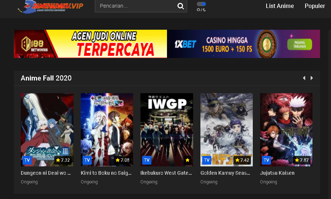Open the Golden Kamuy poster thumbnail
The width and height of the screenshot is (331, 199).
227,130
